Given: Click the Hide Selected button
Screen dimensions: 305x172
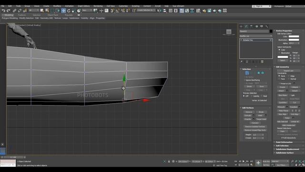Looking at the screenshot, I should [282, 121].
